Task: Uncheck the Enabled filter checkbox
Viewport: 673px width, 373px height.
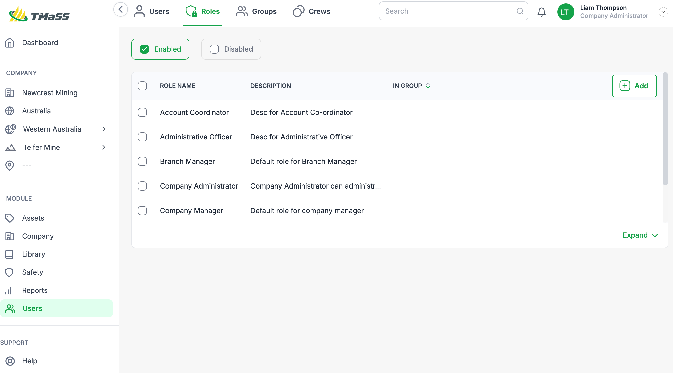Action: [x=144, y=49]
